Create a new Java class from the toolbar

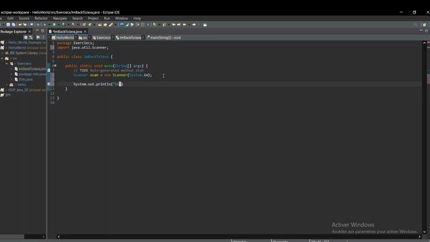click(x=89, y=25)
